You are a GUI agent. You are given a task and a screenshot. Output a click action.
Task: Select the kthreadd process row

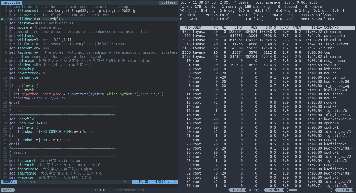click(x=267, y=69)
